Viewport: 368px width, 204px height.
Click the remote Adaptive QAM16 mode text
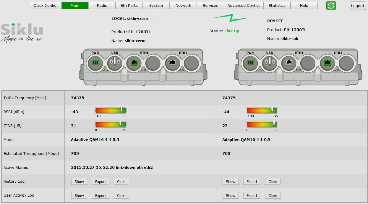point(246,140)
